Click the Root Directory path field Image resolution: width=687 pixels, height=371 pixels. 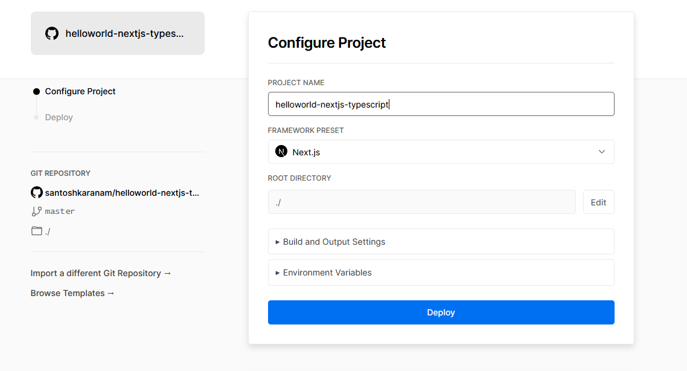click(x=421, y=202)
